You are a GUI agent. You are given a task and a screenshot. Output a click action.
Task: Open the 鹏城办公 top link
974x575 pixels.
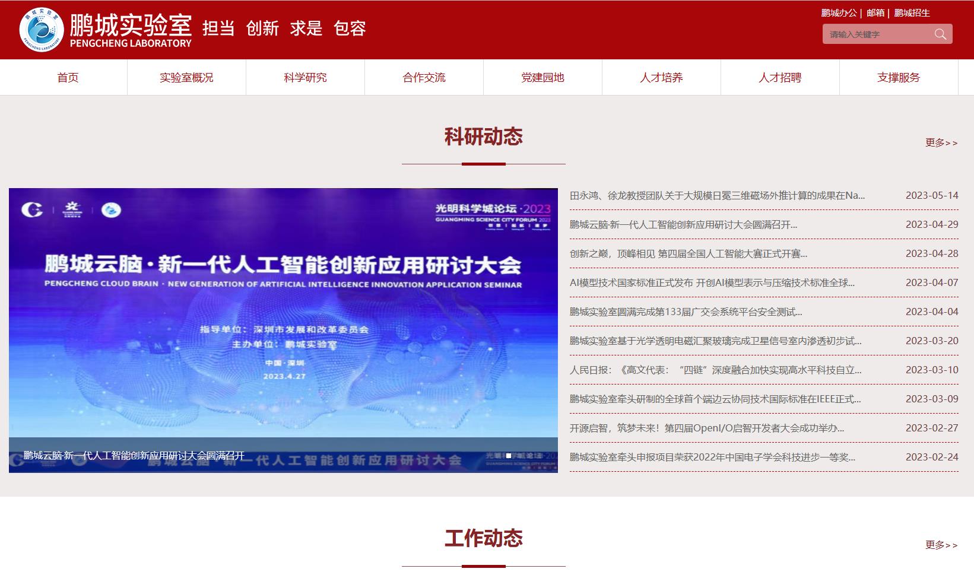click(x=839, y=13)
